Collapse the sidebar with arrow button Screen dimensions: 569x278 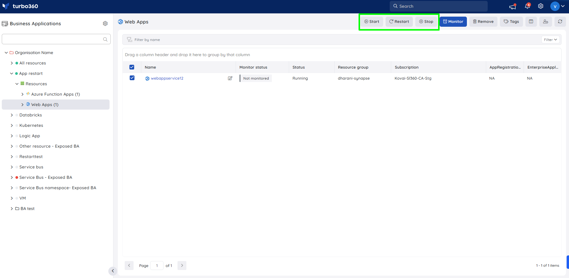(x=112, y=271)
